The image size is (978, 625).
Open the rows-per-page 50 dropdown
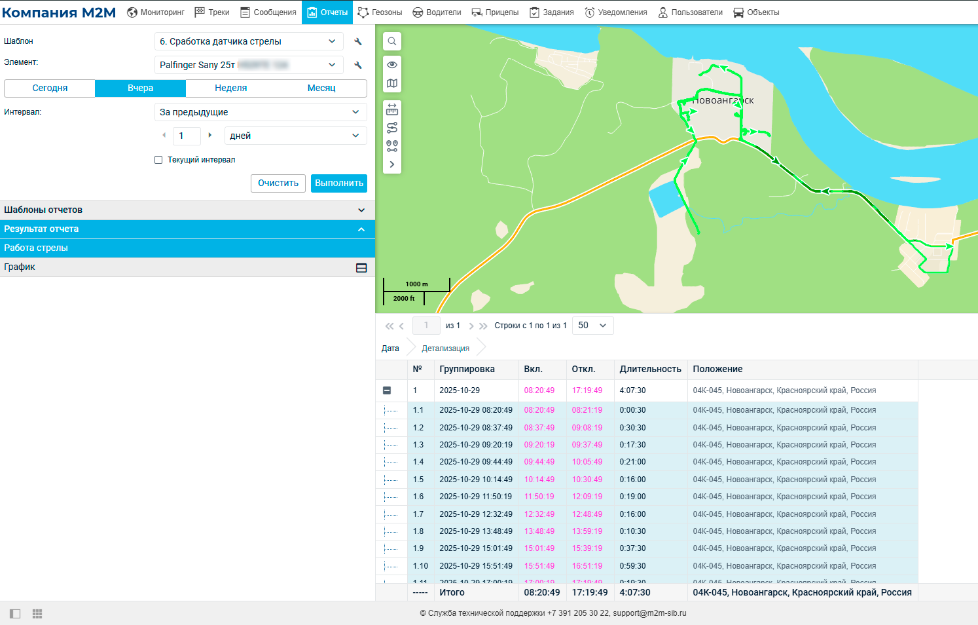tap(593, 326)
